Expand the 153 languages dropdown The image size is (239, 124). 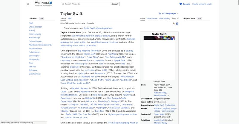(x=170, y=13)
